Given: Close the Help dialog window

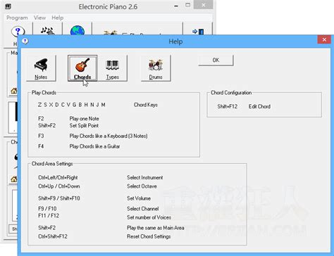Looking at the screenshot, I should (324, 39).
